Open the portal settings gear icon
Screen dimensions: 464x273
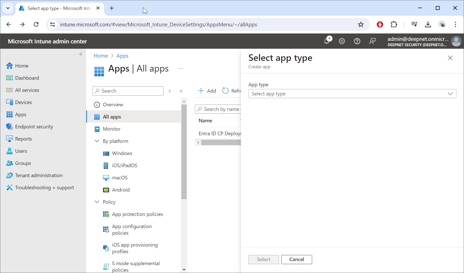(342, 41)
